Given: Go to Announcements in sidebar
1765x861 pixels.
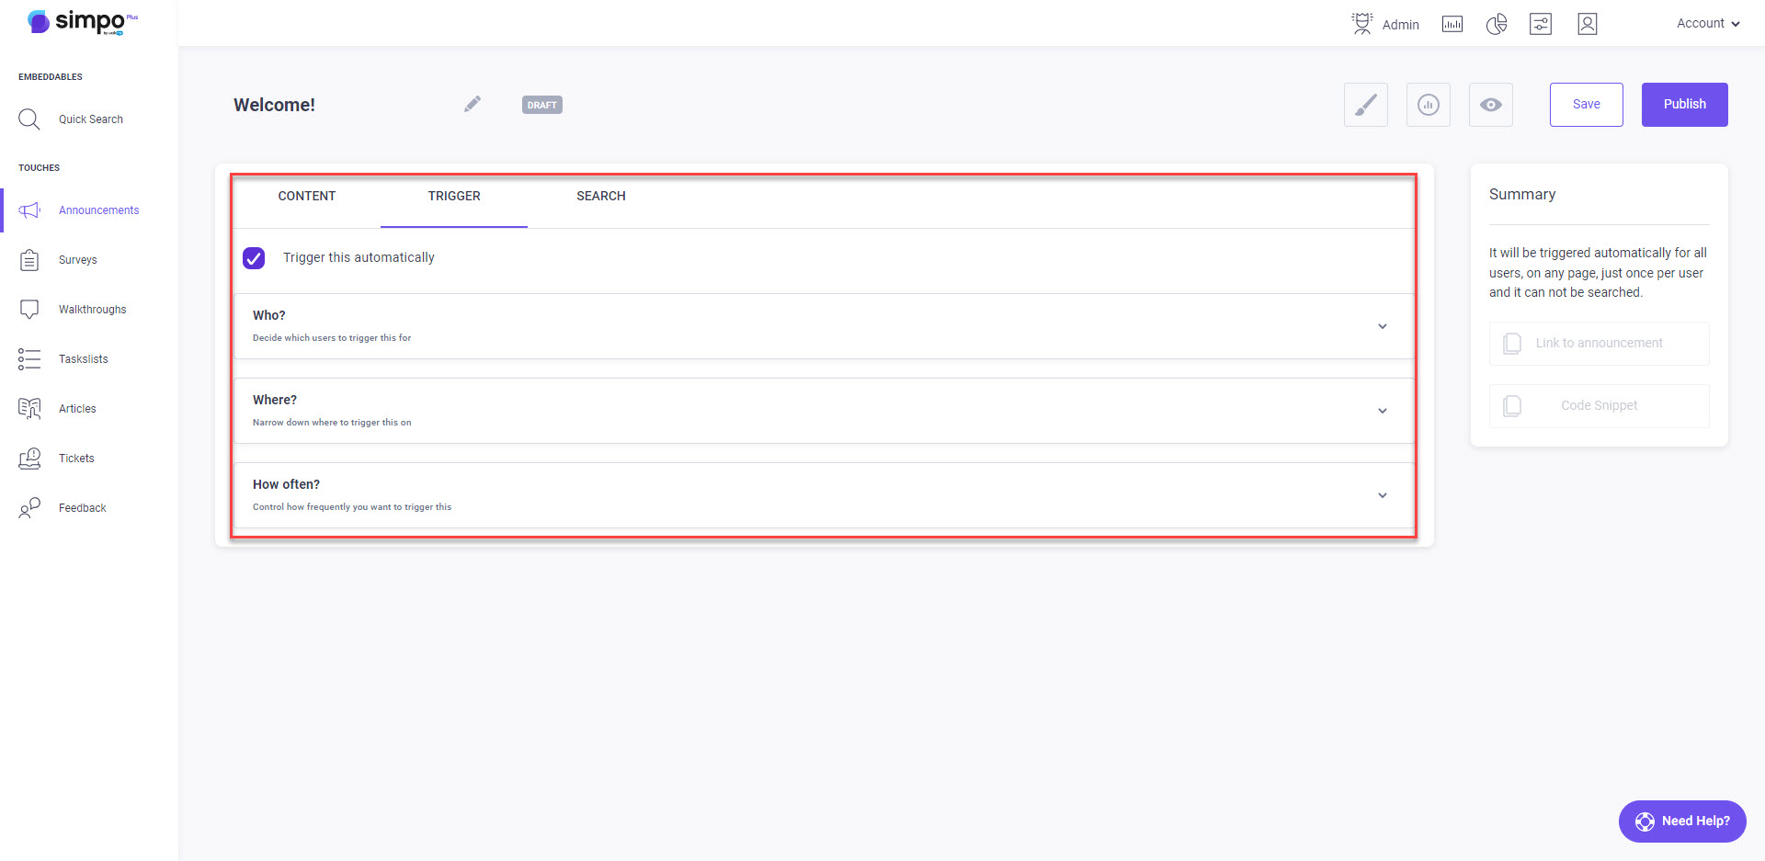Looking at the screenshot, I should (x=99, y=210).
